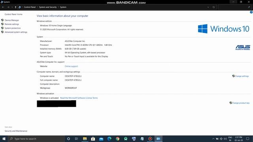The width and height of the screenshot is (253, 142).
Task: Click the System icon in address bar
Action: tap(19, 7)
